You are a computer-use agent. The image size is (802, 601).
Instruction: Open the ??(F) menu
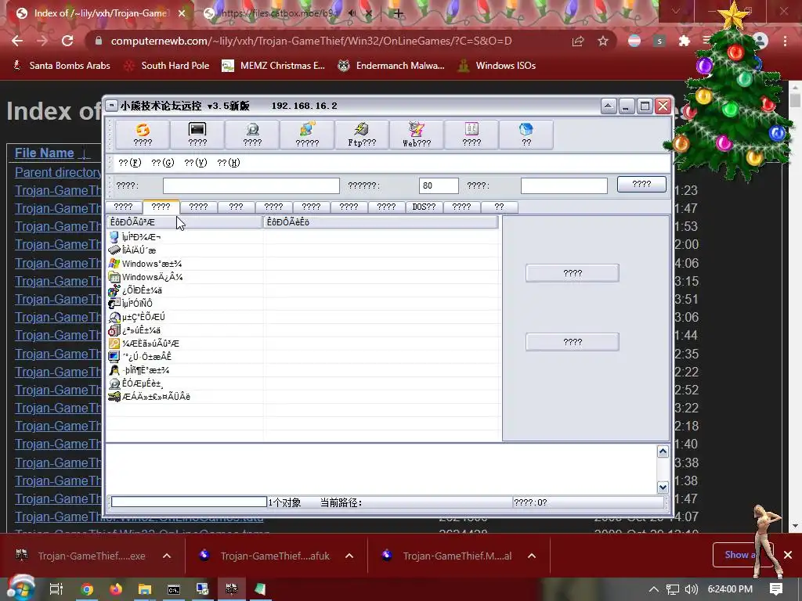tap(129, 163)
